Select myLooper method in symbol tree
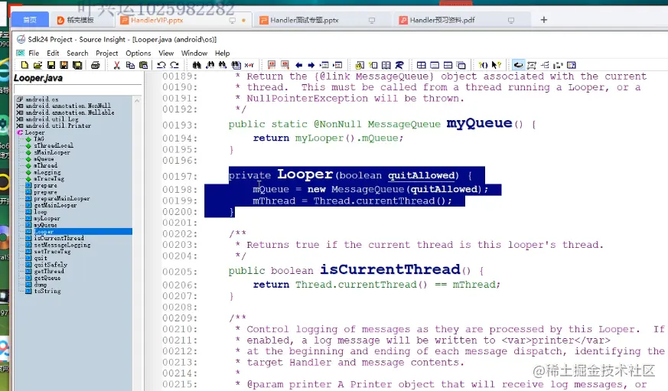The width and height of the screenshot is (668, 391). [47, 219]
